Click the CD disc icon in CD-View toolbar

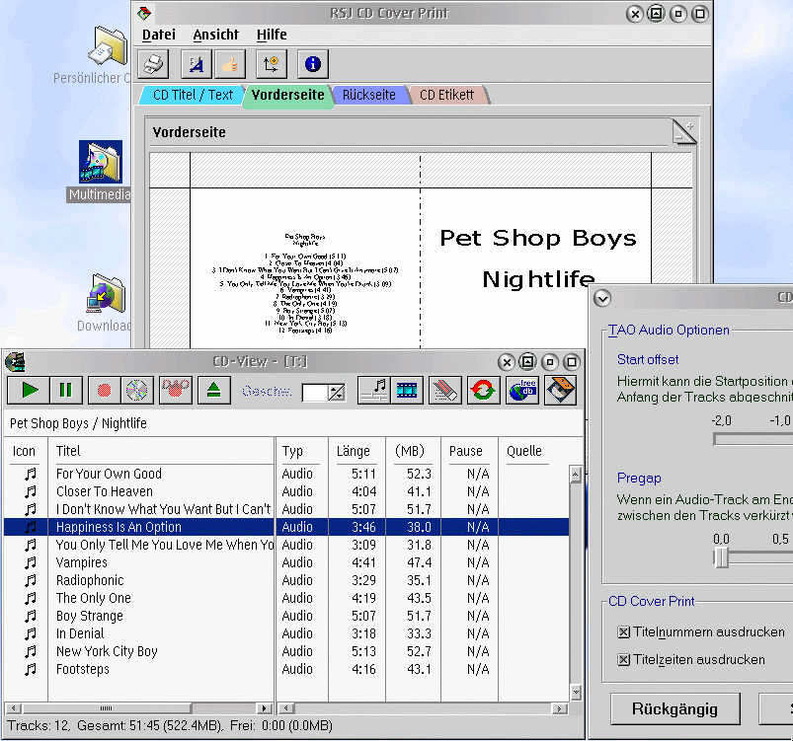[x=137, y=390]
